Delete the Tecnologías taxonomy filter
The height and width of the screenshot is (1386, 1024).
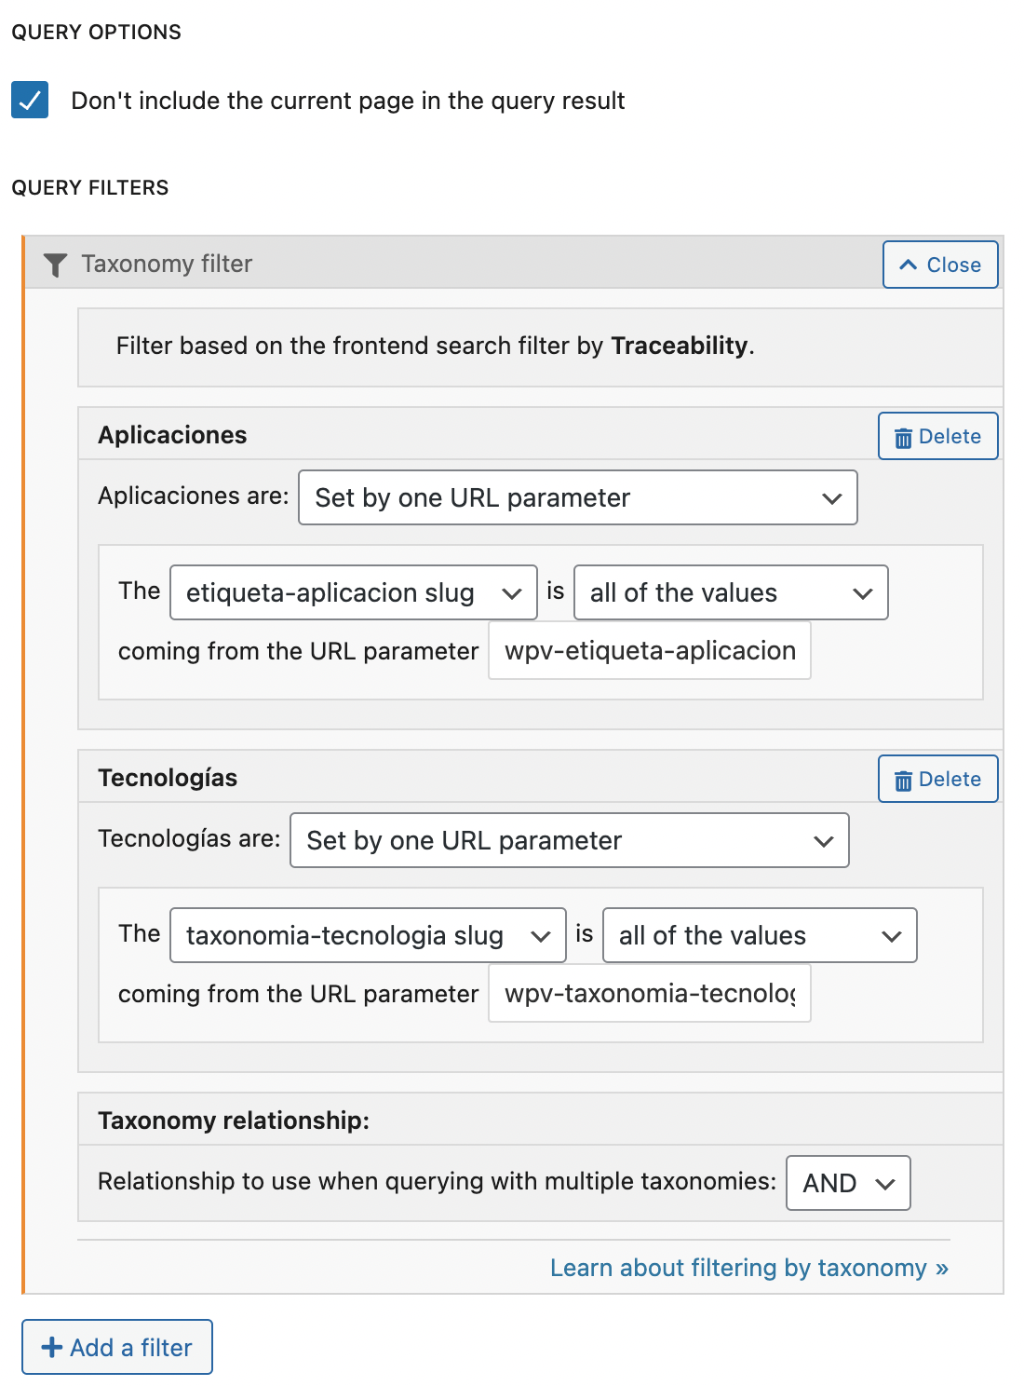pyautogui.click(x=938, y=779)
